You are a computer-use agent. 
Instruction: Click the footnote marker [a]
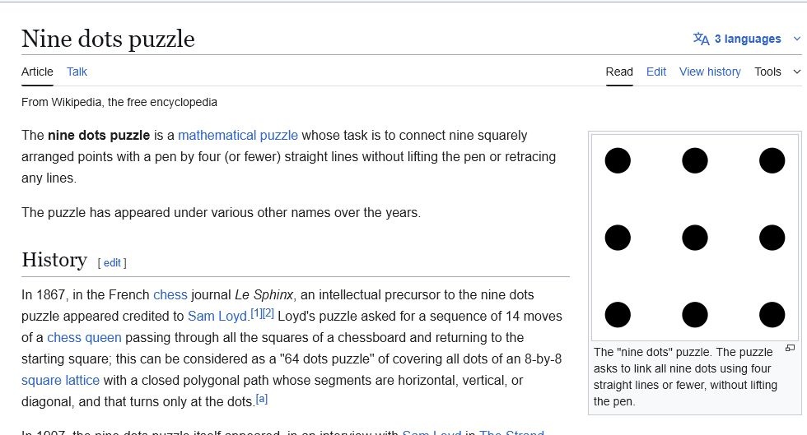[x=262, y=399]
